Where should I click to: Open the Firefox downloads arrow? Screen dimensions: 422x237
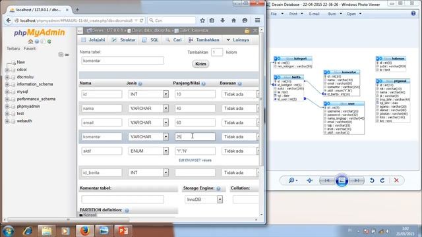[x=223, y=20]
